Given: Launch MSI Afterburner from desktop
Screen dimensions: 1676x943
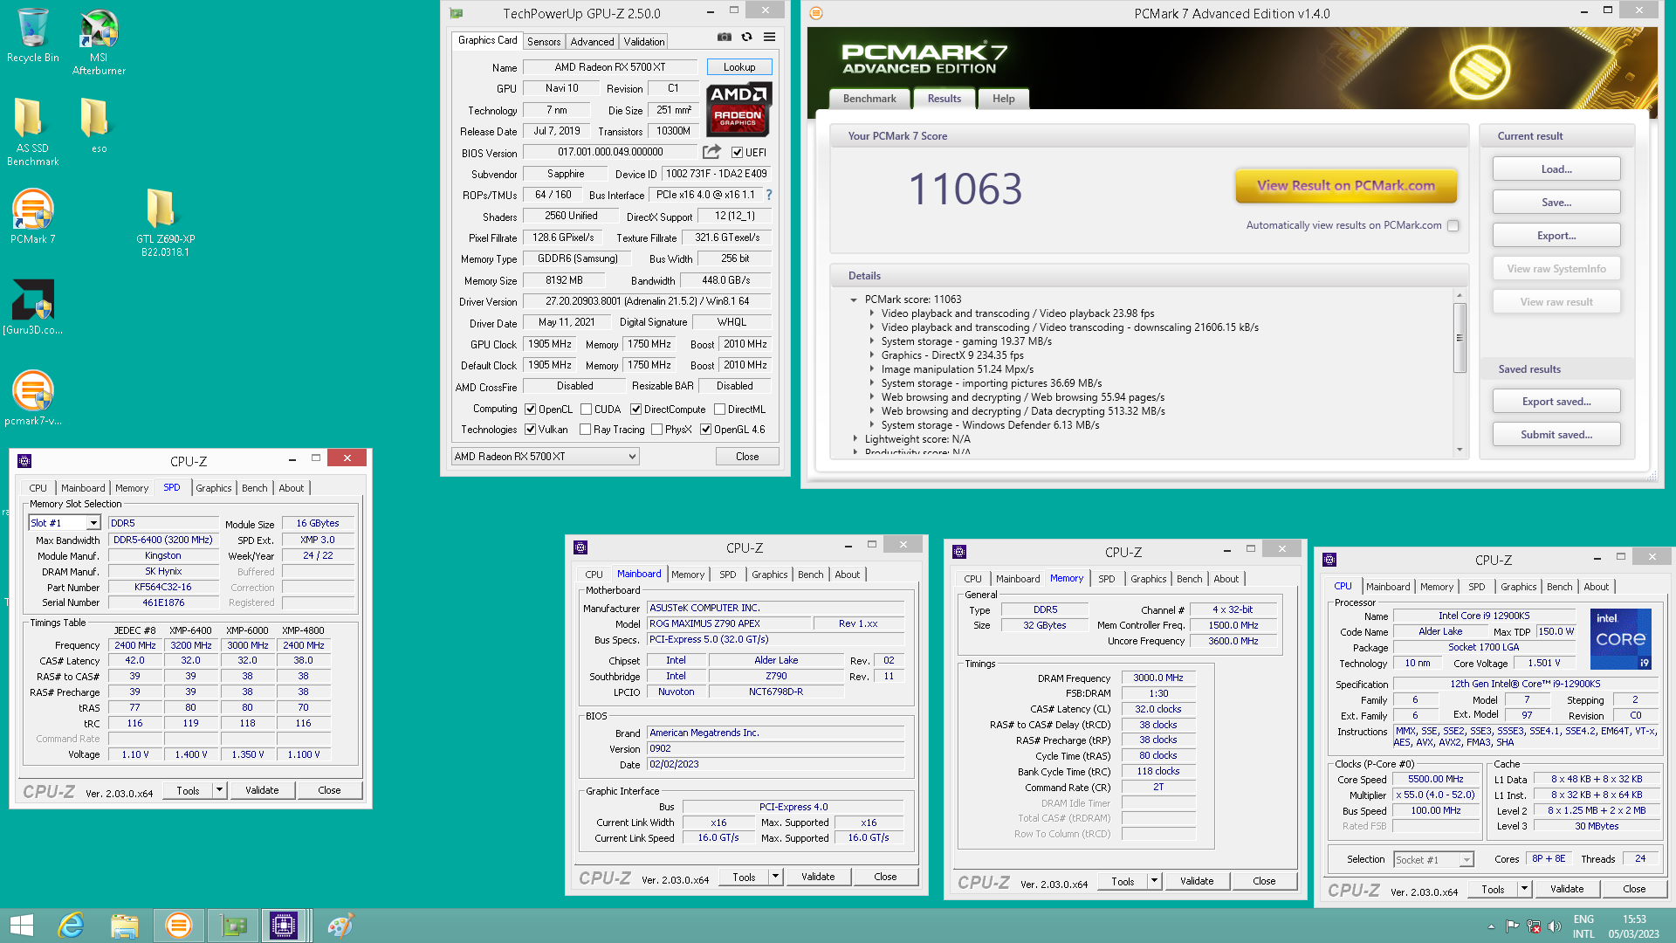Looking at the screenshot, I should (99, 41).
